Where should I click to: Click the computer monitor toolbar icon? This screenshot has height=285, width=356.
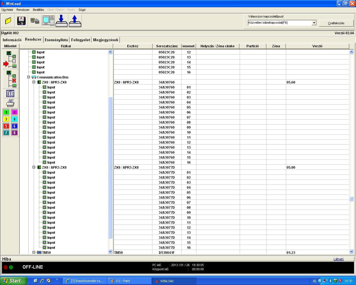pyautogui.click(x=48, y=21)
